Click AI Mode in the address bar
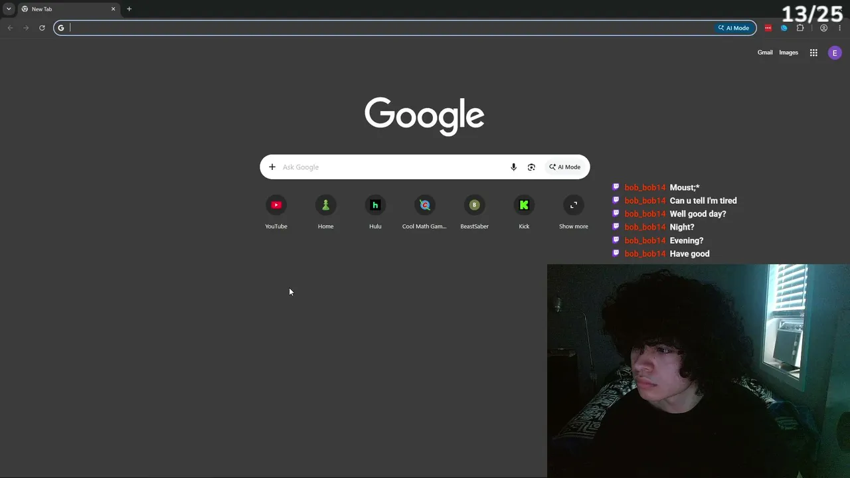Viewport: 850px width, 478px height. pyautogui.click(x=733, y=28)
